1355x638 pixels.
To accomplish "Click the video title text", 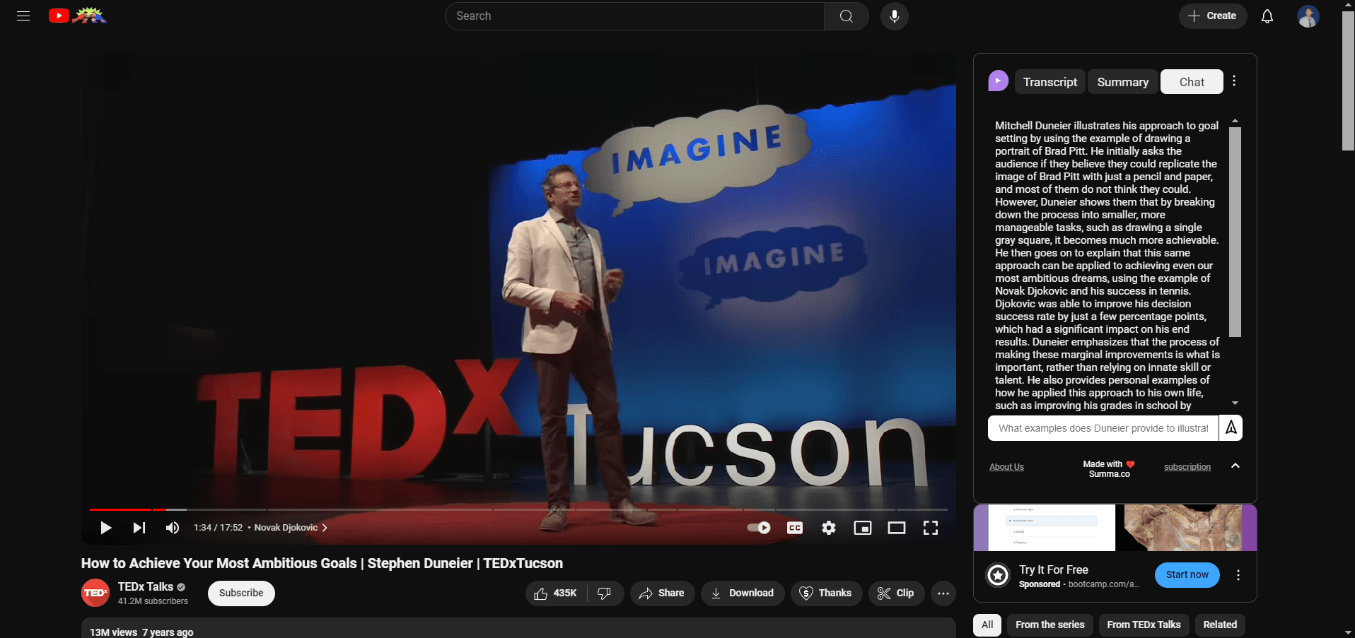I will [322, 563].
